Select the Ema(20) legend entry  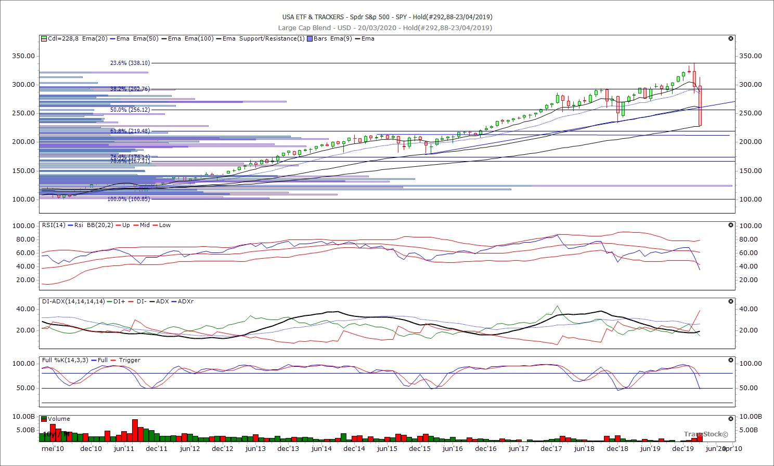95,38
